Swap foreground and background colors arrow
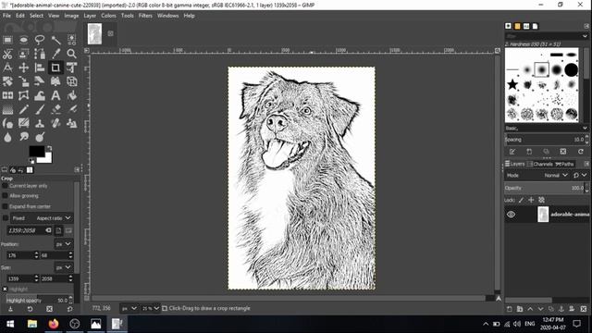The height and width of the screenshot is (333, 592). pyautogui.click(x=49, y=148)
